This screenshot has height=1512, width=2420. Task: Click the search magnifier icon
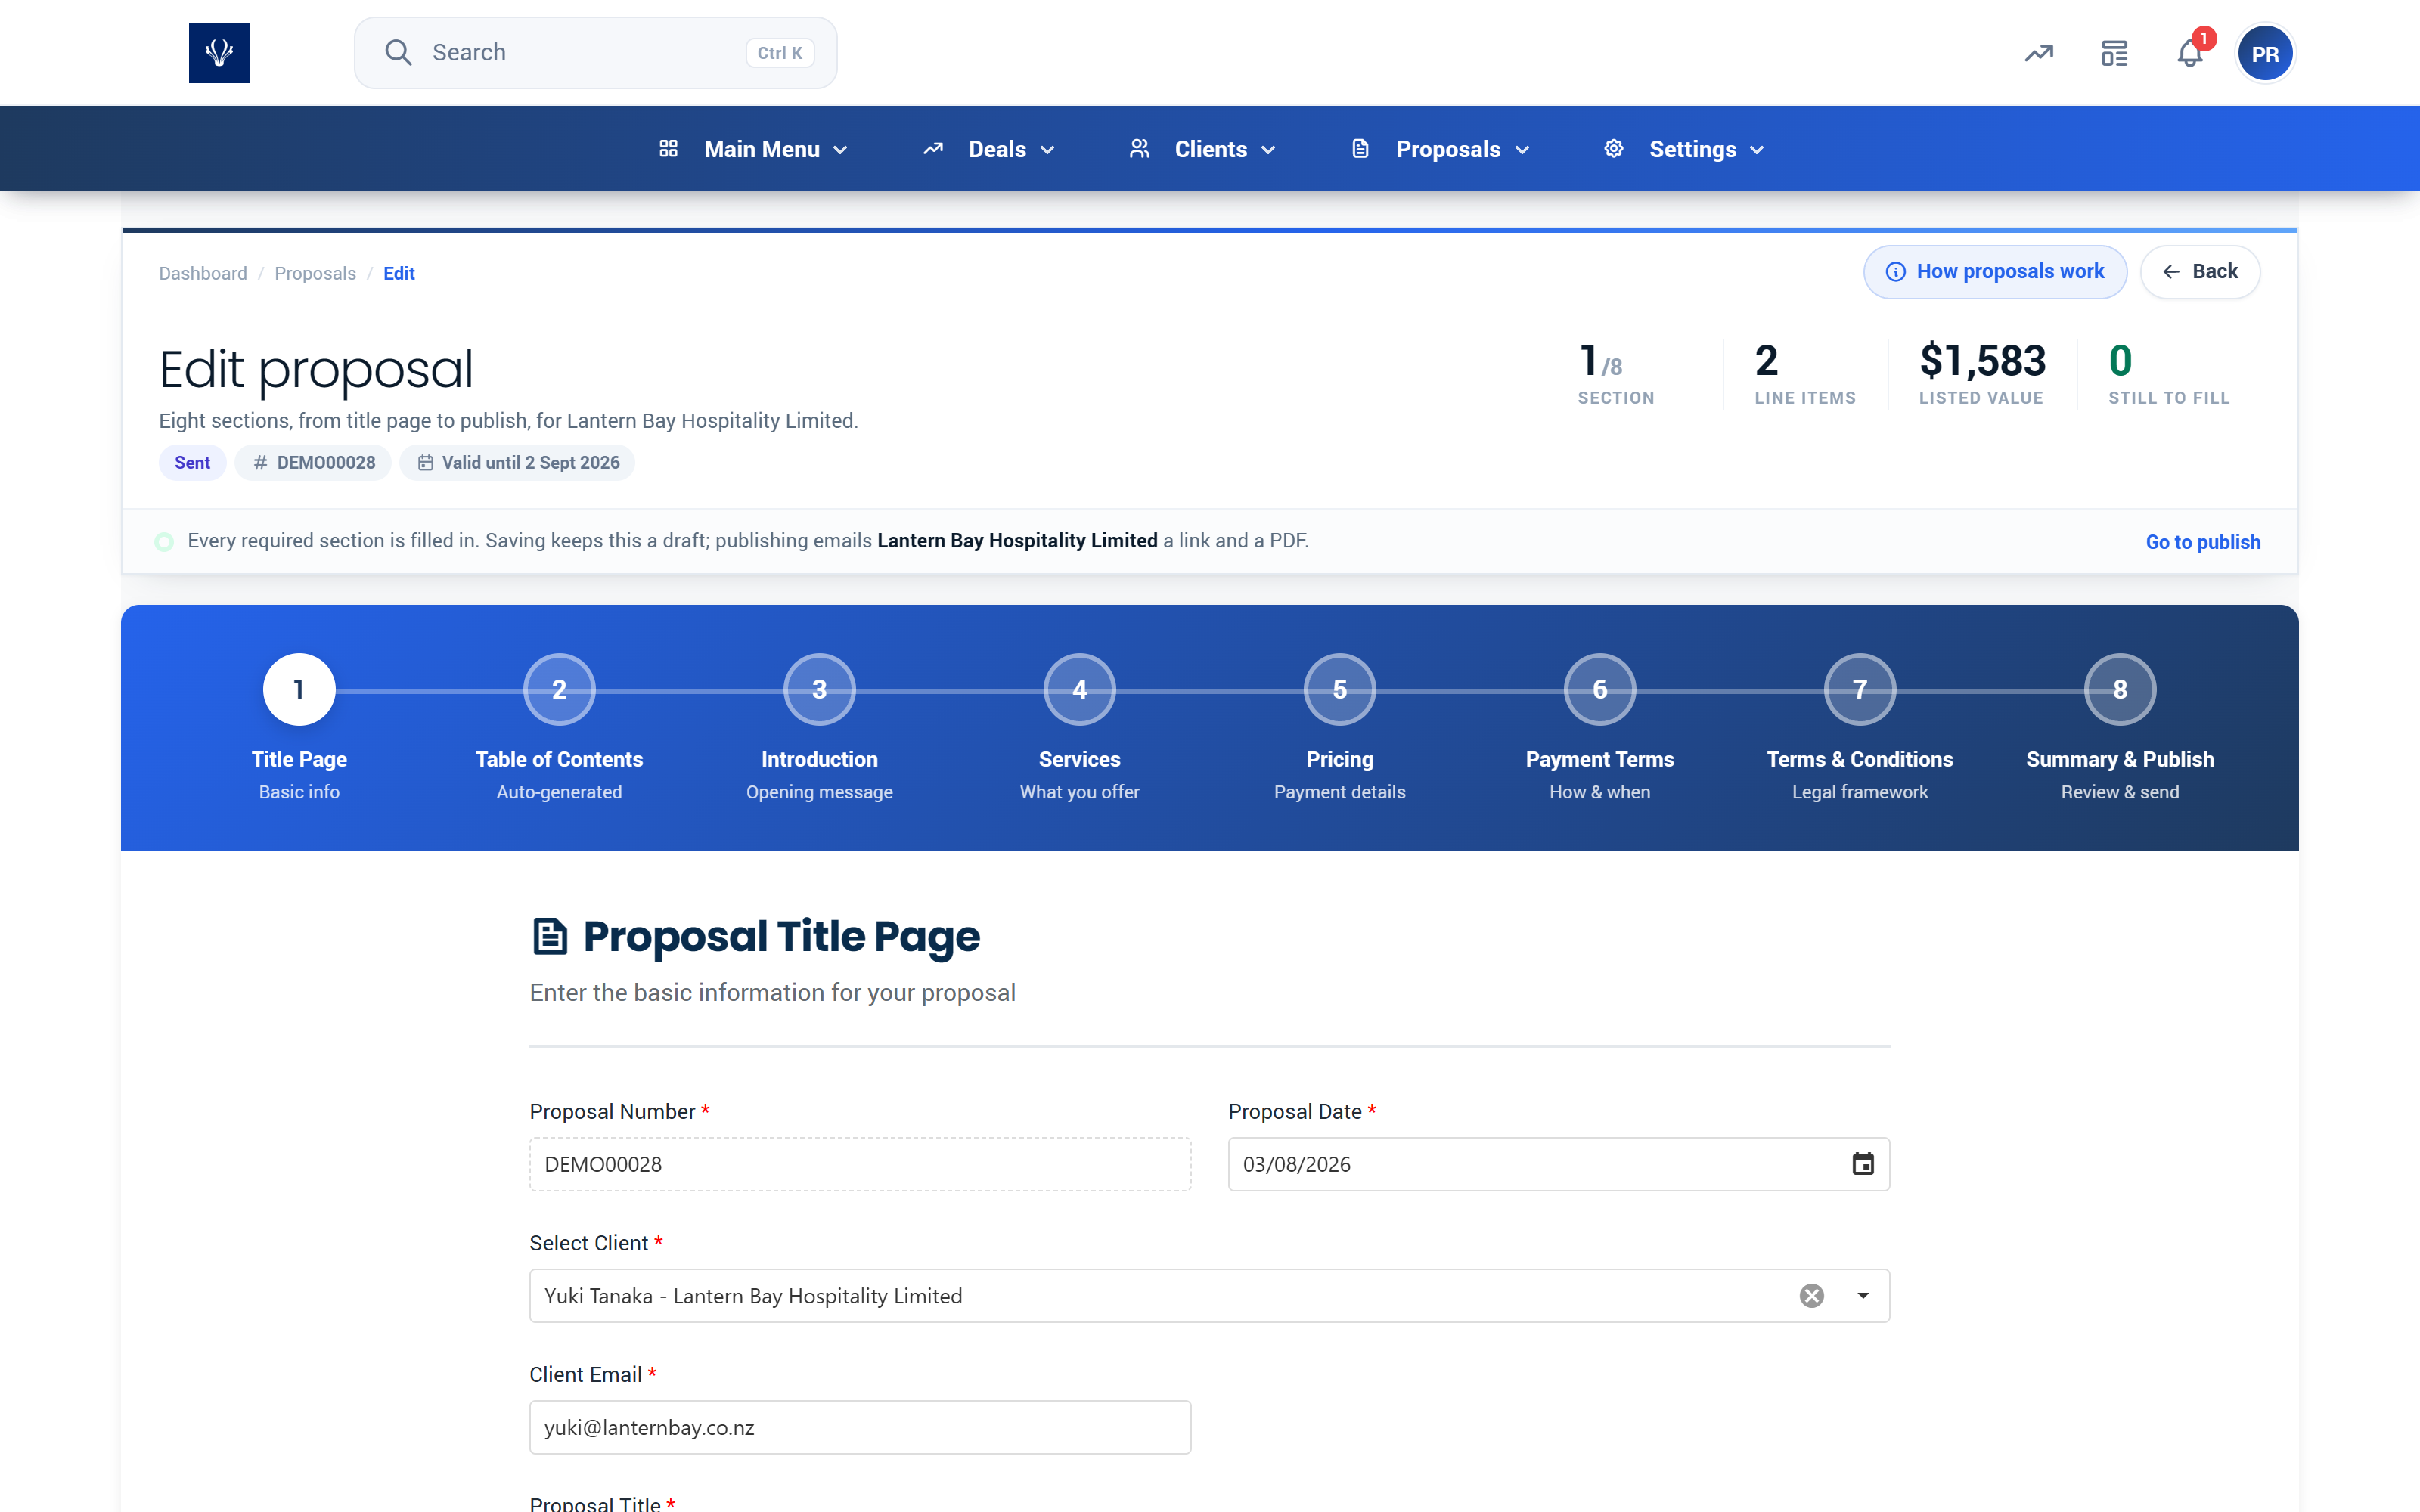coord(398,53)
